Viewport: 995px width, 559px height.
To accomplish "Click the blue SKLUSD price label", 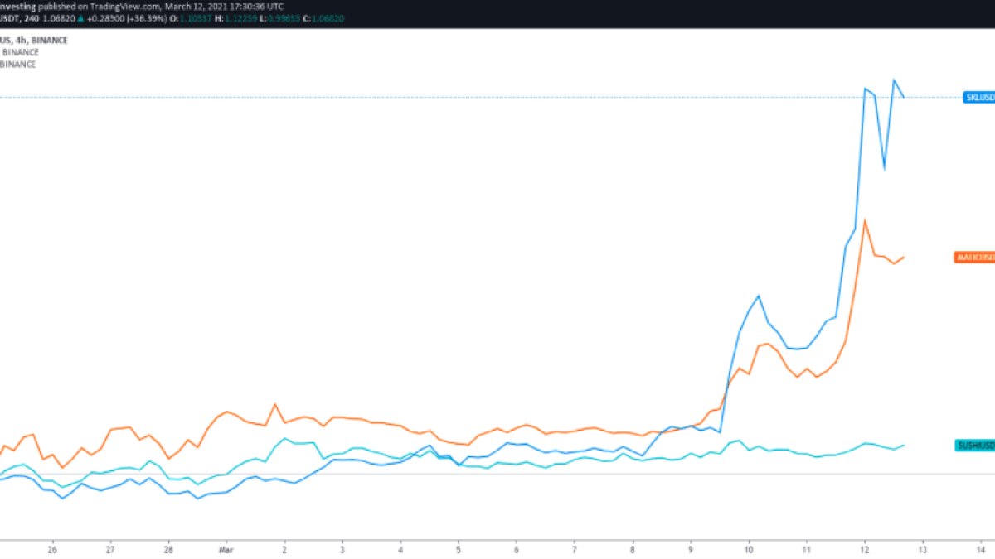I will (x=979, y=97).
